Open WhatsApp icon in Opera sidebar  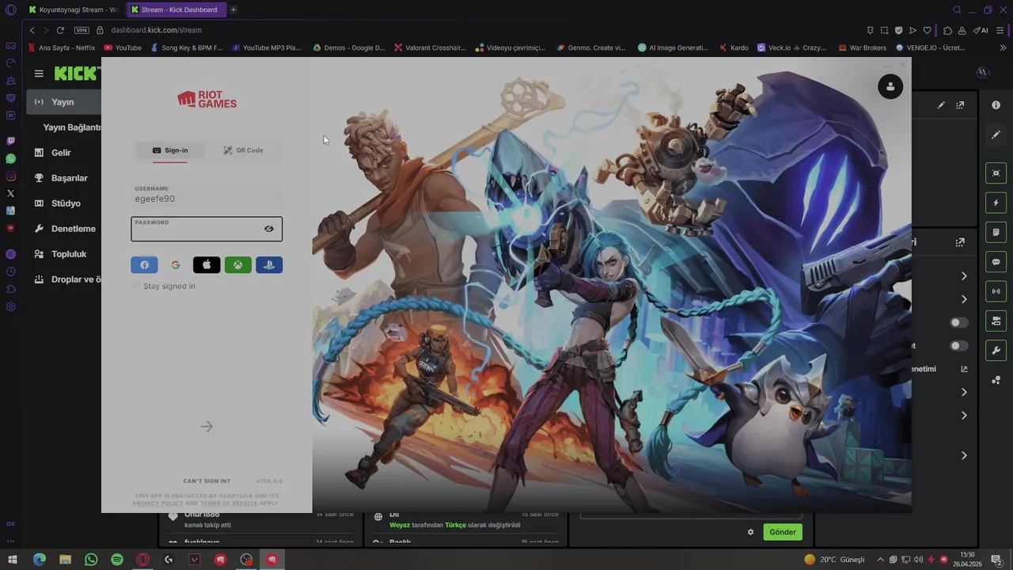(10, 158)
